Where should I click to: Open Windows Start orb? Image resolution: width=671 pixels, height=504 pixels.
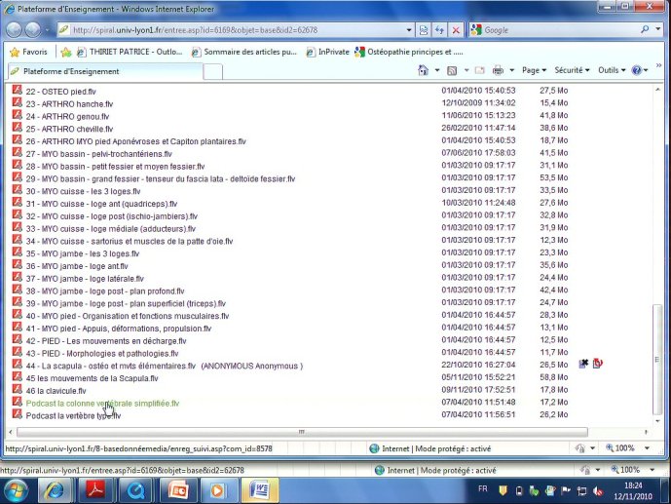click(x=17, y=490)
